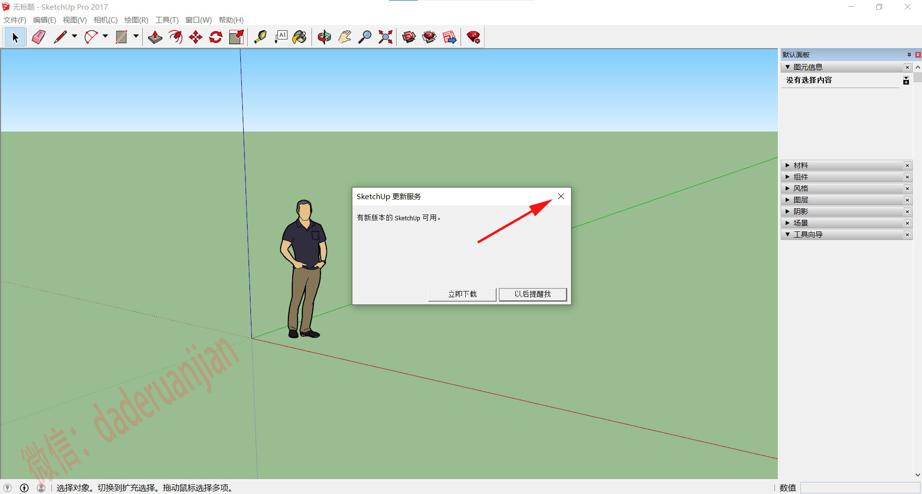Screen dimensions: 922x494
Task: Click the 数值 measurements input box
Action: click(860, 488)
